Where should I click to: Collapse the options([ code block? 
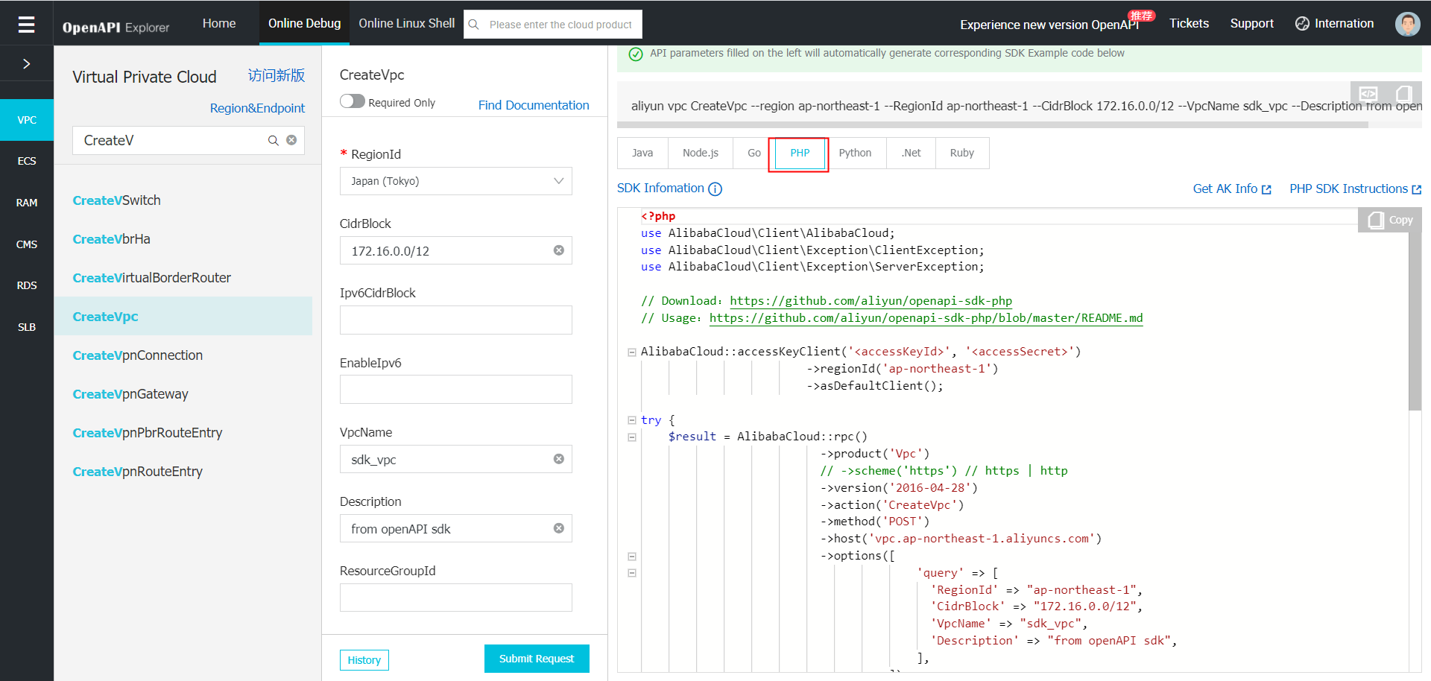(x=632, y=557)
